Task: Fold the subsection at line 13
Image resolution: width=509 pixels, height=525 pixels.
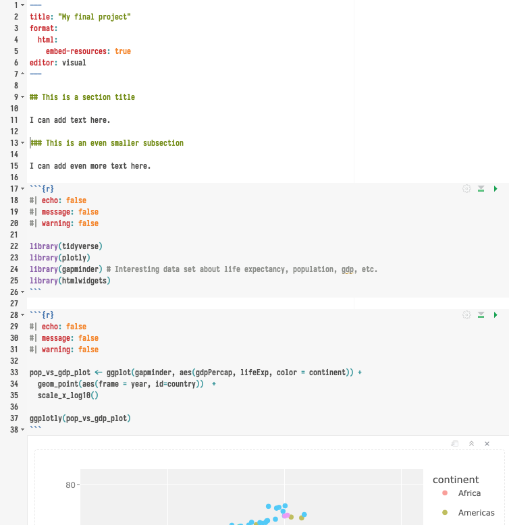Action: coord(24,143)
